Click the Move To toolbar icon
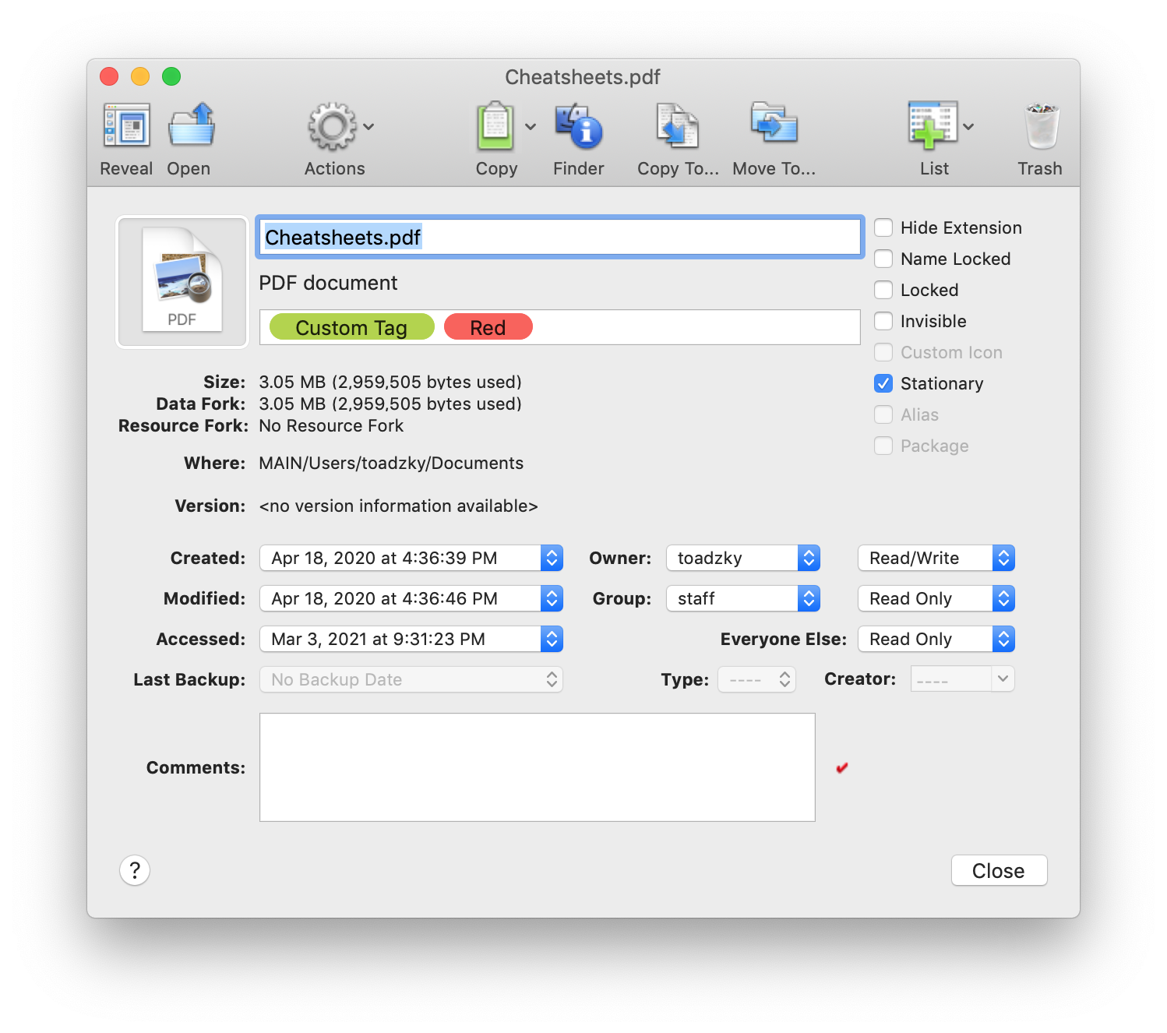Screen dimensions: 1167x1033 pyautogui.click(x=773, y=127)
